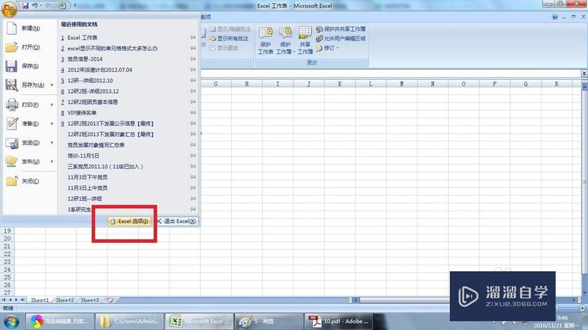The image size is (588, 330).
Task: Click the first-sheet navigation arrow
Action: click(x=4, y=300)
